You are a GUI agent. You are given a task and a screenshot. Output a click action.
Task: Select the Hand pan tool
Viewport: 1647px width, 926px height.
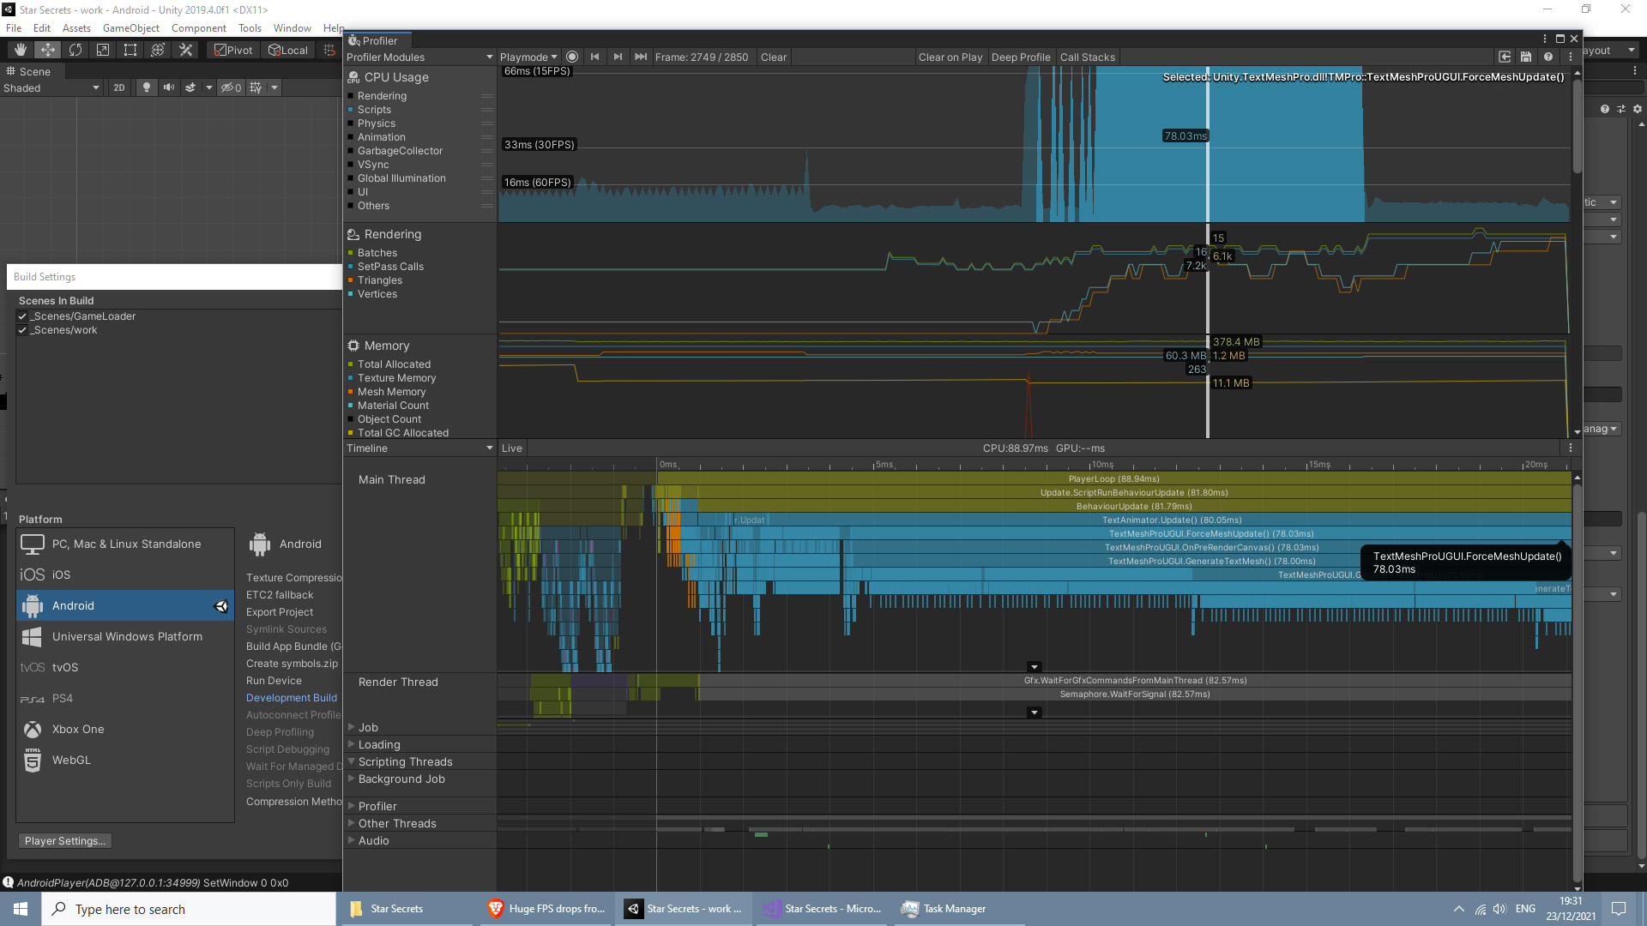[x=19, y=50]
